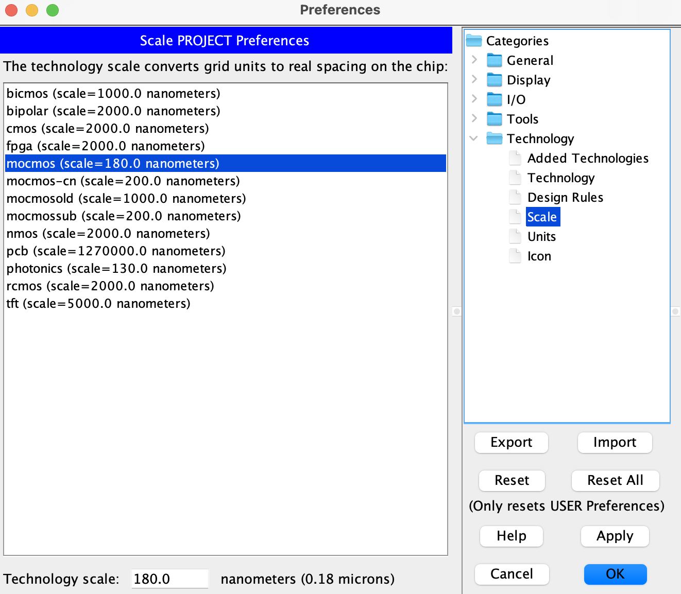Collapse the Technology category chevron

[474, 138]
